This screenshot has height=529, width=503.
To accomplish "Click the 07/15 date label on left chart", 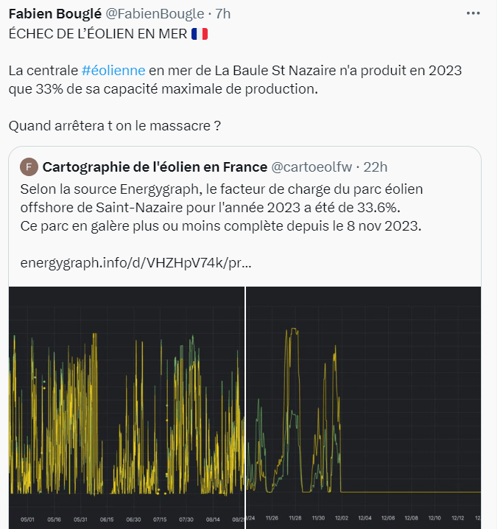I will pyautogui.click(x=160, y=519).
